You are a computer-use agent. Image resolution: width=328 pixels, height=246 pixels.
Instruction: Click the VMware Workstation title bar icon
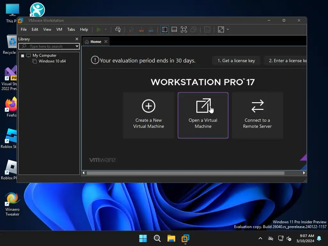coord(20,20)
